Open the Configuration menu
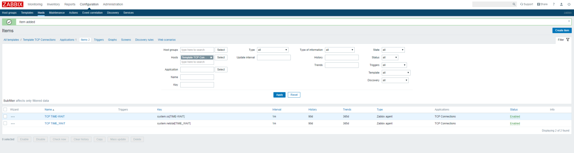Image resolution: width=574 pixels, height=153 pixels. tap(89, 4)
